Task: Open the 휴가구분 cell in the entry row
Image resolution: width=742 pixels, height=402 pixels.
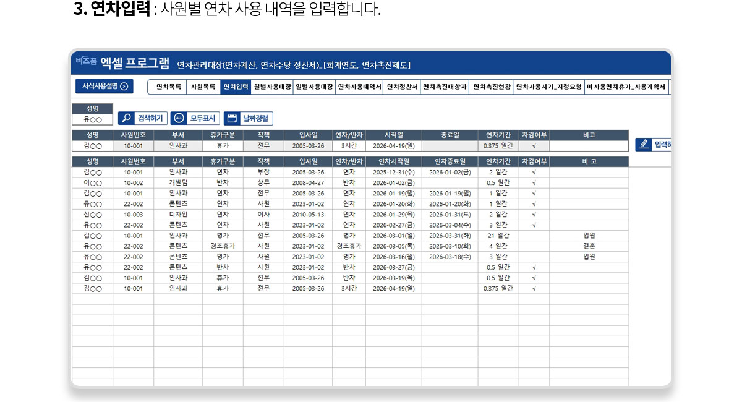Action: point(223,146)
